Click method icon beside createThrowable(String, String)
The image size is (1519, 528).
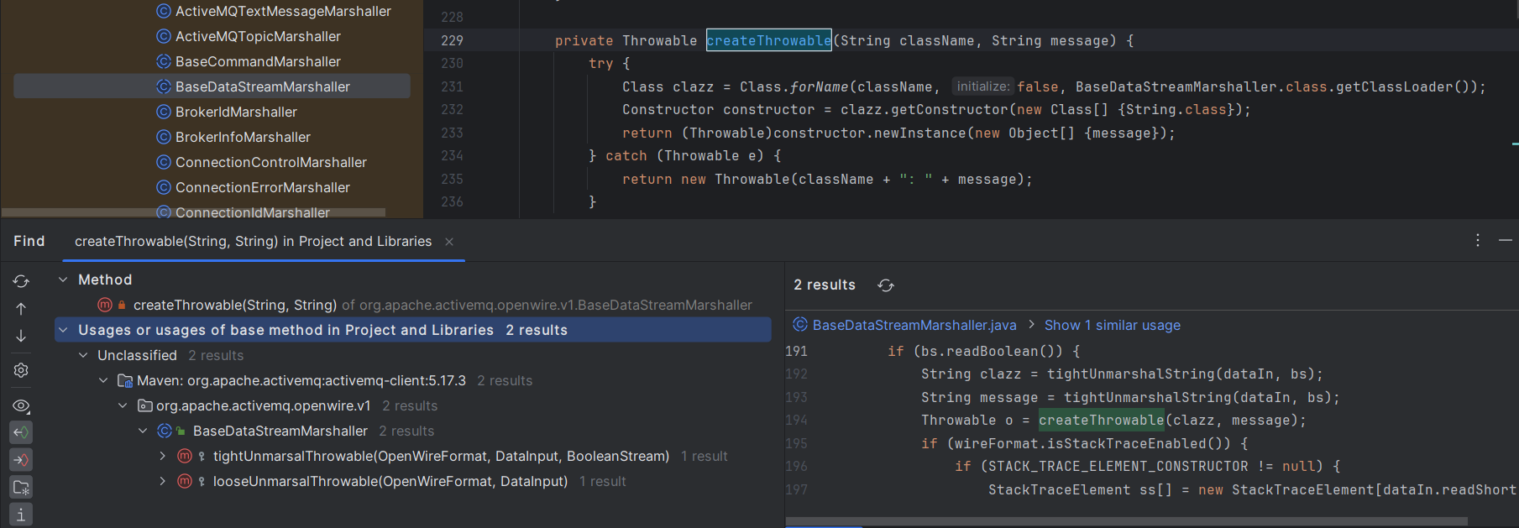tap(105, 305)
